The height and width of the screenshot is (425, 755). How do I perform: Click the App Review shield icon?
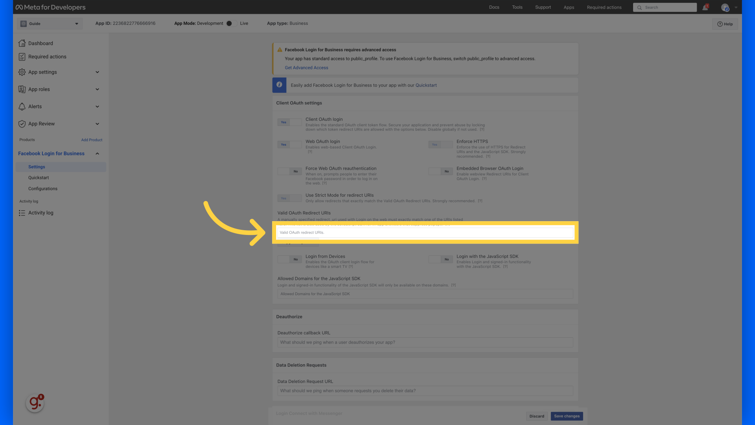(x=22, y=124)
